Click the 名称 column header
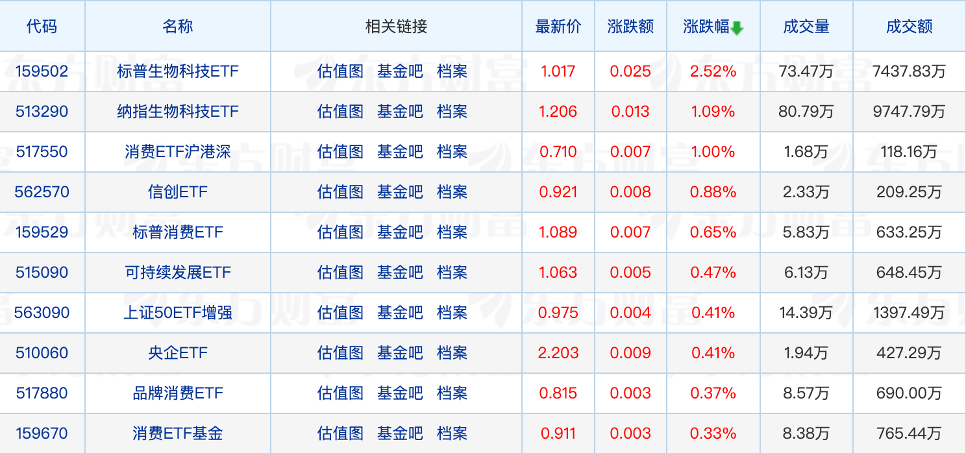 [178, 27]
